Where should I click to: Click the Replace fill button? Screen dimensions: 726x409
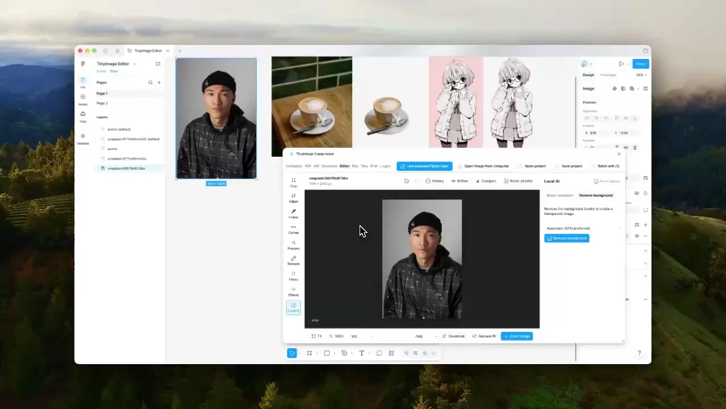(x=484, y=336)
